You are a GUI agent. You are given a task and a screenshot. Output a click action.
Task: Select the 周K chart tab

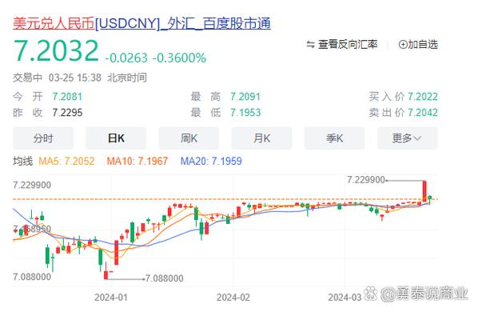point(189,138)
